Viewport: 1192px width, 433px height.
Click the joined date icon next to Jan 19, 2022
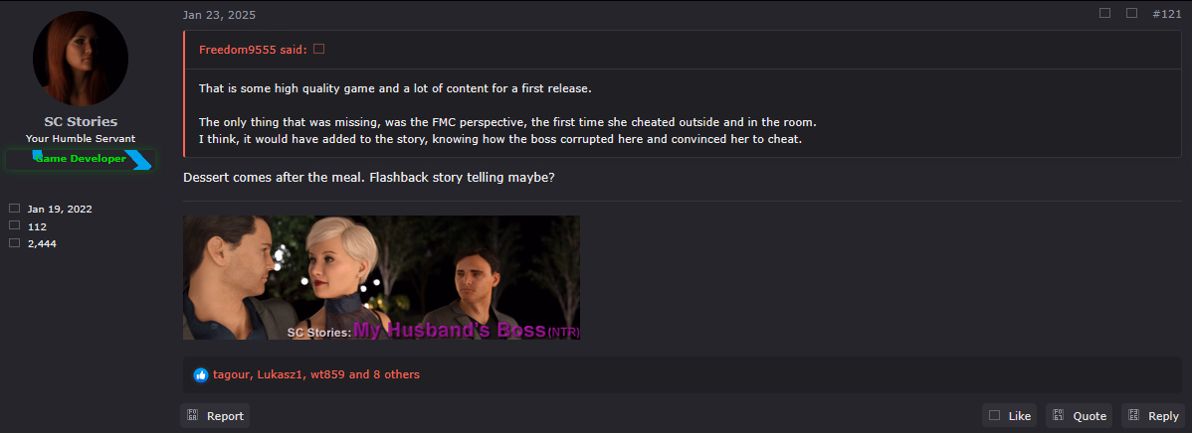pos(15,208)
